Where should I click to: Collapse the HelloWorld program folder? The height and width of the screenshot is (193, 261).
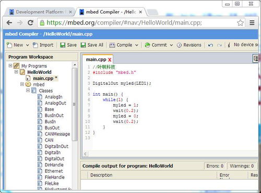[16, 72]
